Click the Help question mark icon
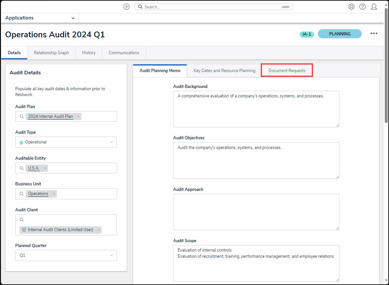Image resolution: width=389 pixels, height=285 pixels. coord(362,7)
